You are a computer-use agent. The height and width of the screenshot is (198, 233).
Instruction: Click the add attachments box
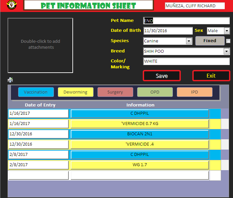coord(40,45)
